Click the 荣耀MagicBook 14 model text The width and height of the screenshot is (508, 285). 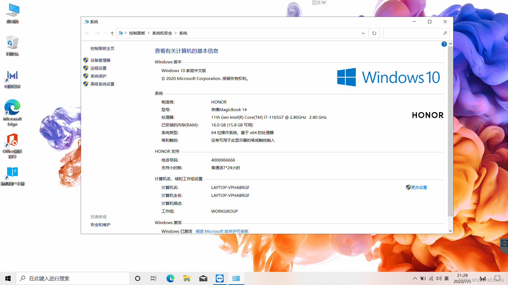tap(229, 110)
